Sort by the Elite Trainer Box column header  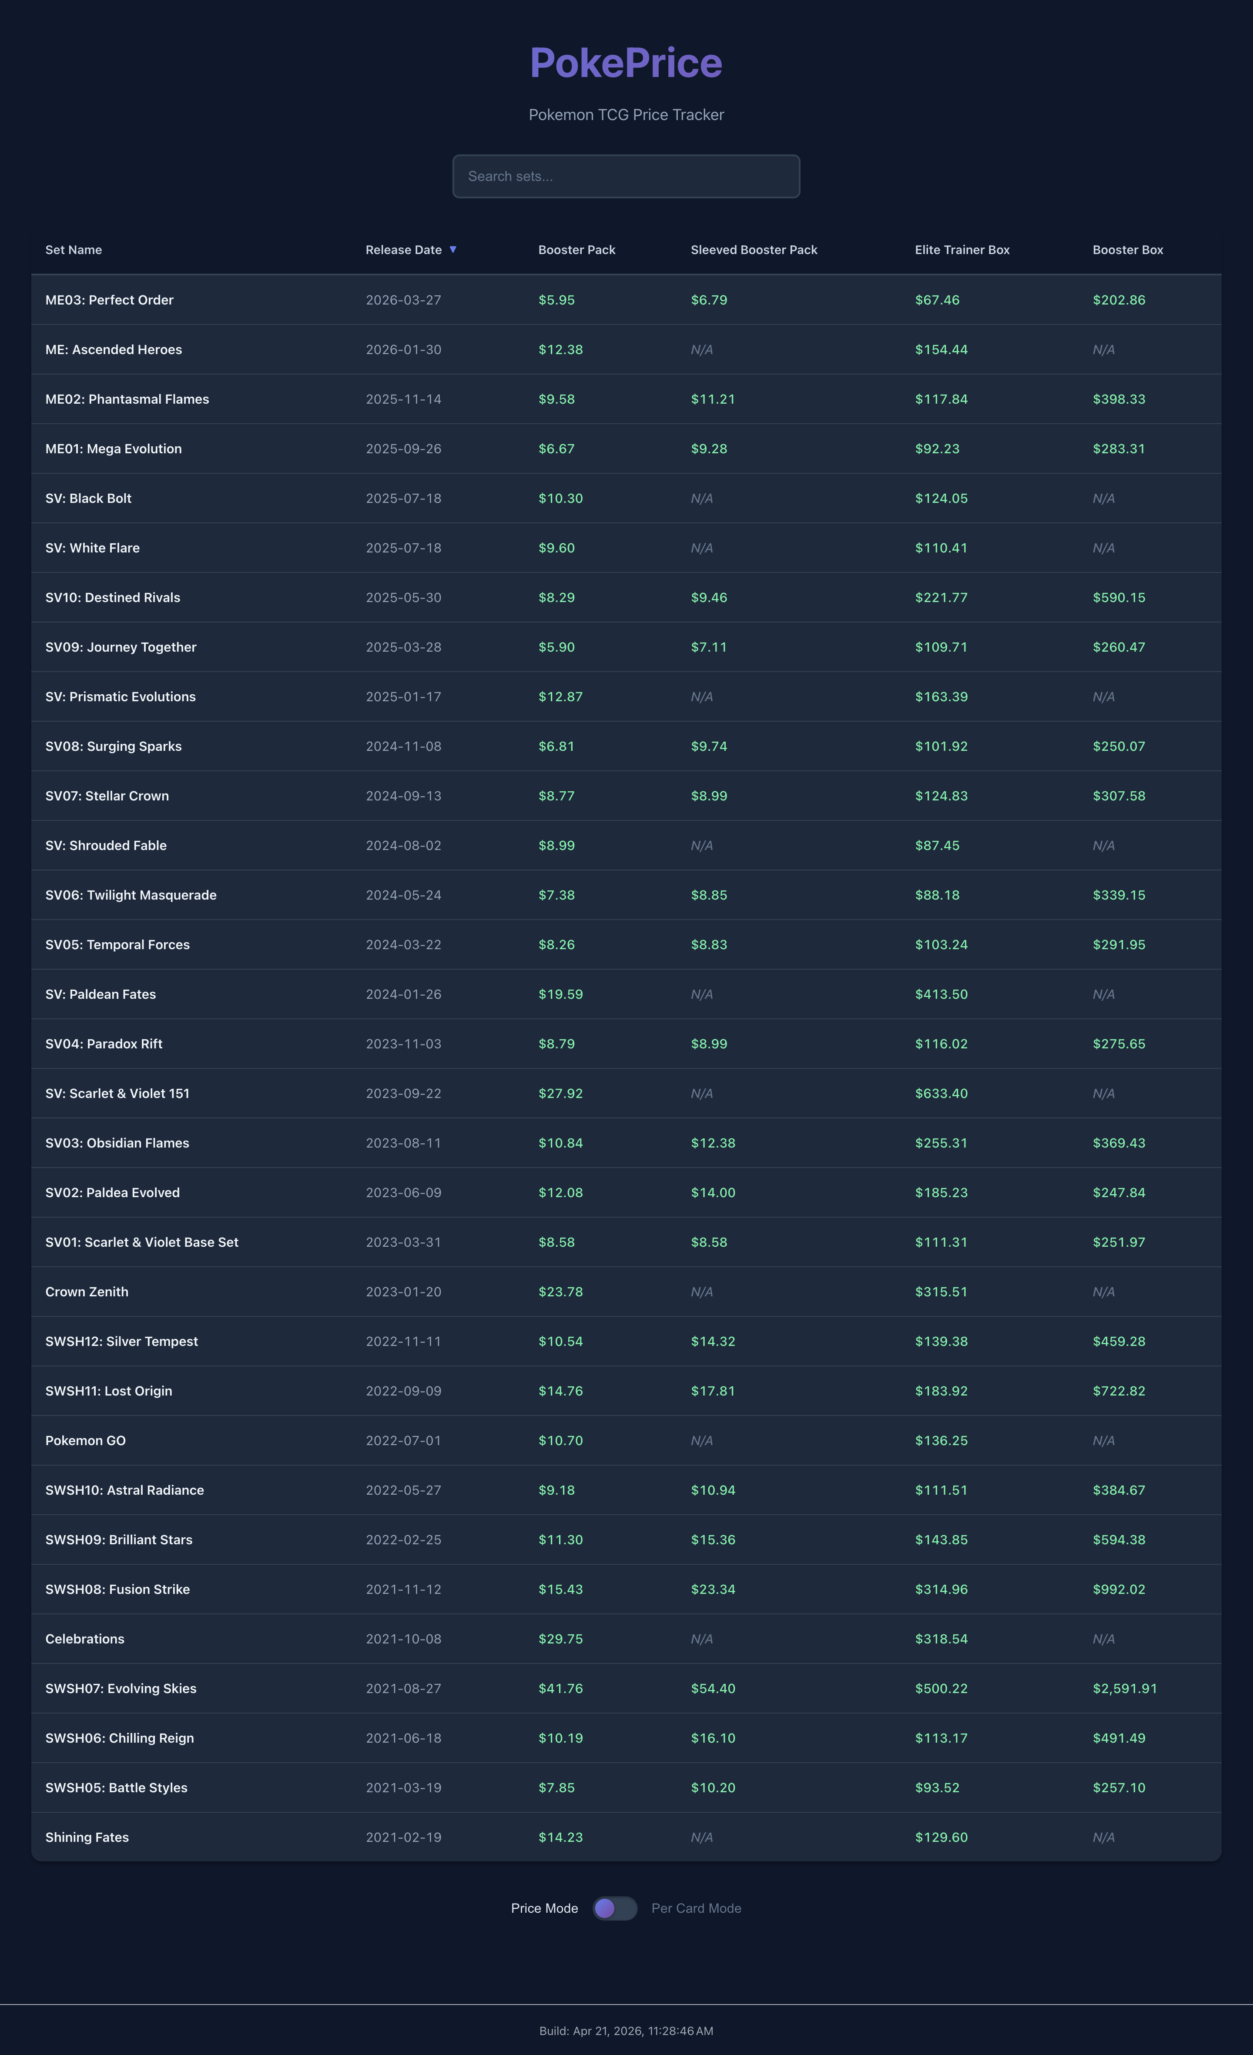tap(962, 249)
